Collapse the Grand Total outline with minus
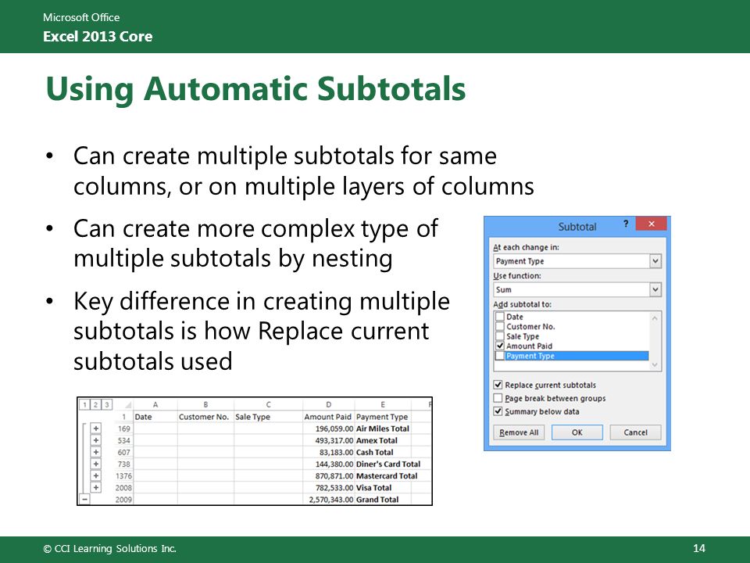Image resolution: width=750 pixels, height=563 pixels. [x=84, y=500]
